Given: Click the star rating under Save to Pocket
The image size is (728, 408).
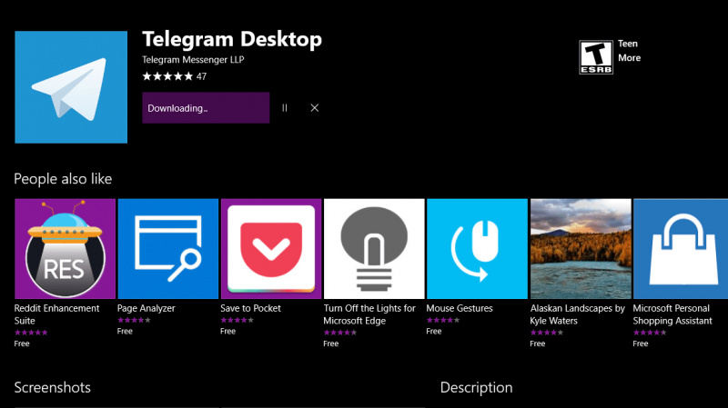Looking at the screenshot, I should [x=238, y=320].
